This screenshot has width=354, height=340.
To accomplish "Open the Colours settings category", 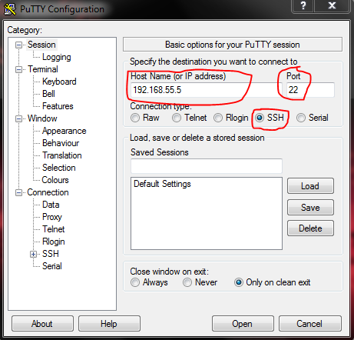I will coord(55,180).
